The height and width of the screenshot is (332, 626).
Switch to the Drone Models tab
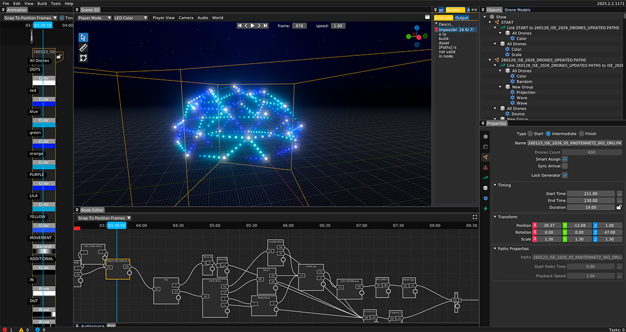518,10
